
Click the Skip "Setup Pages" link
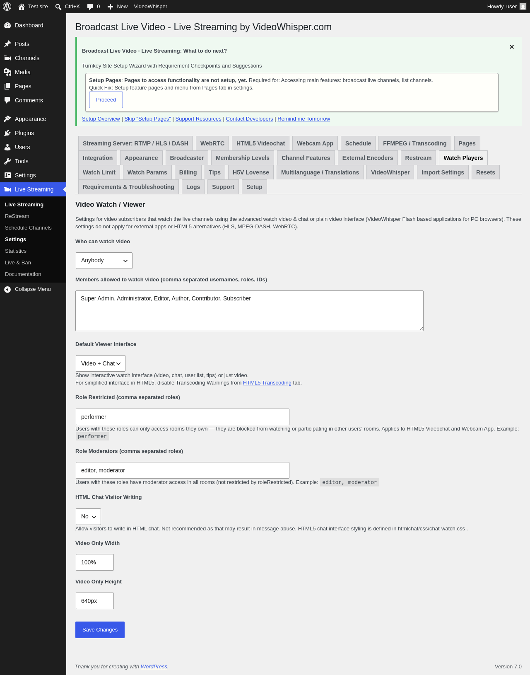(x=148, y=119)
